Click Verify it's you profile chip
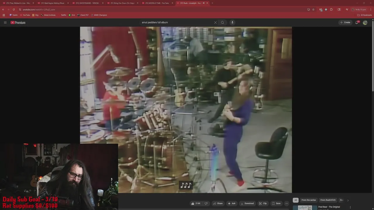 click(x=359, y=9)
